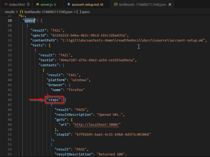Place cursor on the "steps" key
210x157 pixels.
click(x=55, y=100)
